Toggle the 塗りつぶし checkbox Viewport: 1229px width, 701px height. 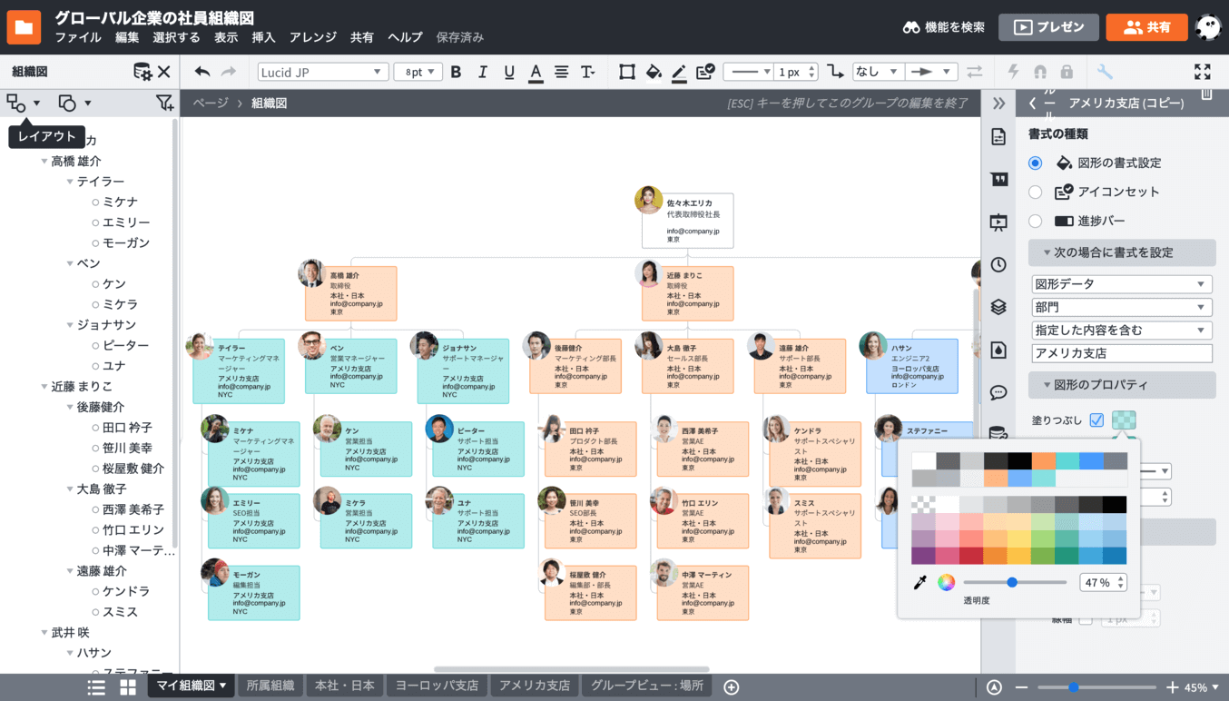pyautogui.click(x=1096, y=420)
